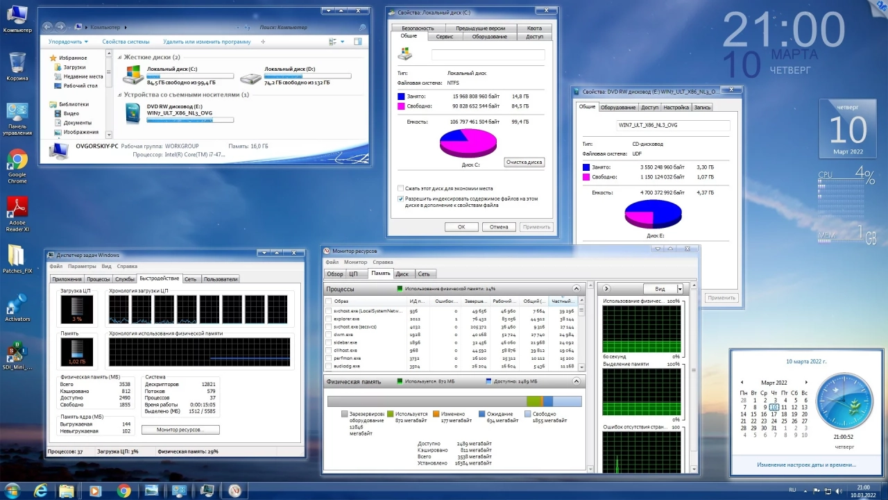Tick the select-all checkbox beside Образ

[x=328, y=301]
